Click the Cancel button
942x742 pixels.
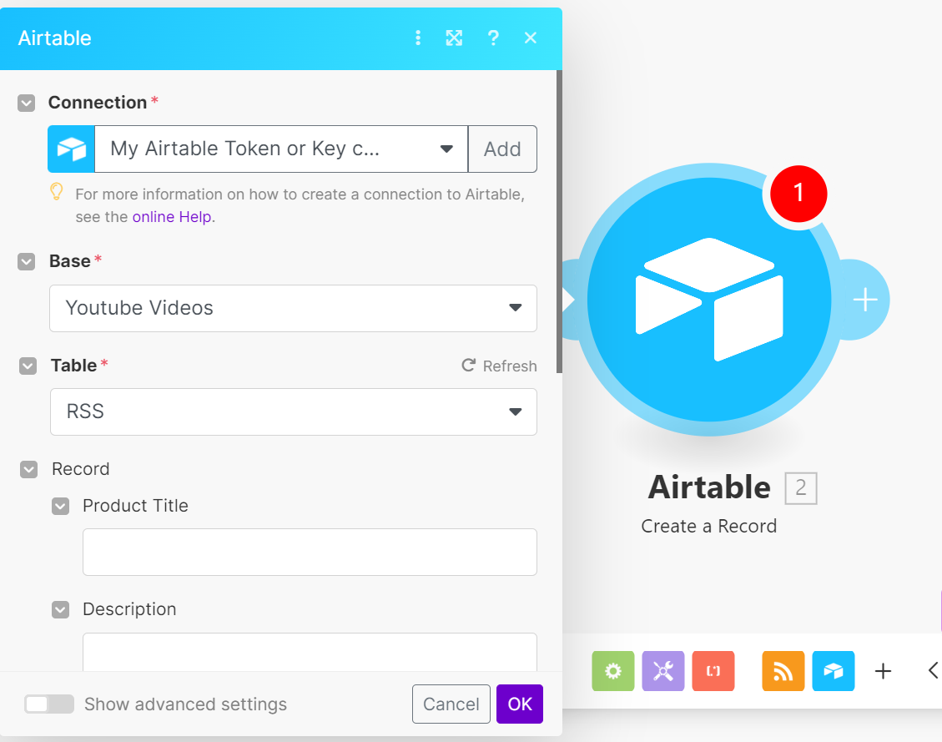click(x=451, y=704)
